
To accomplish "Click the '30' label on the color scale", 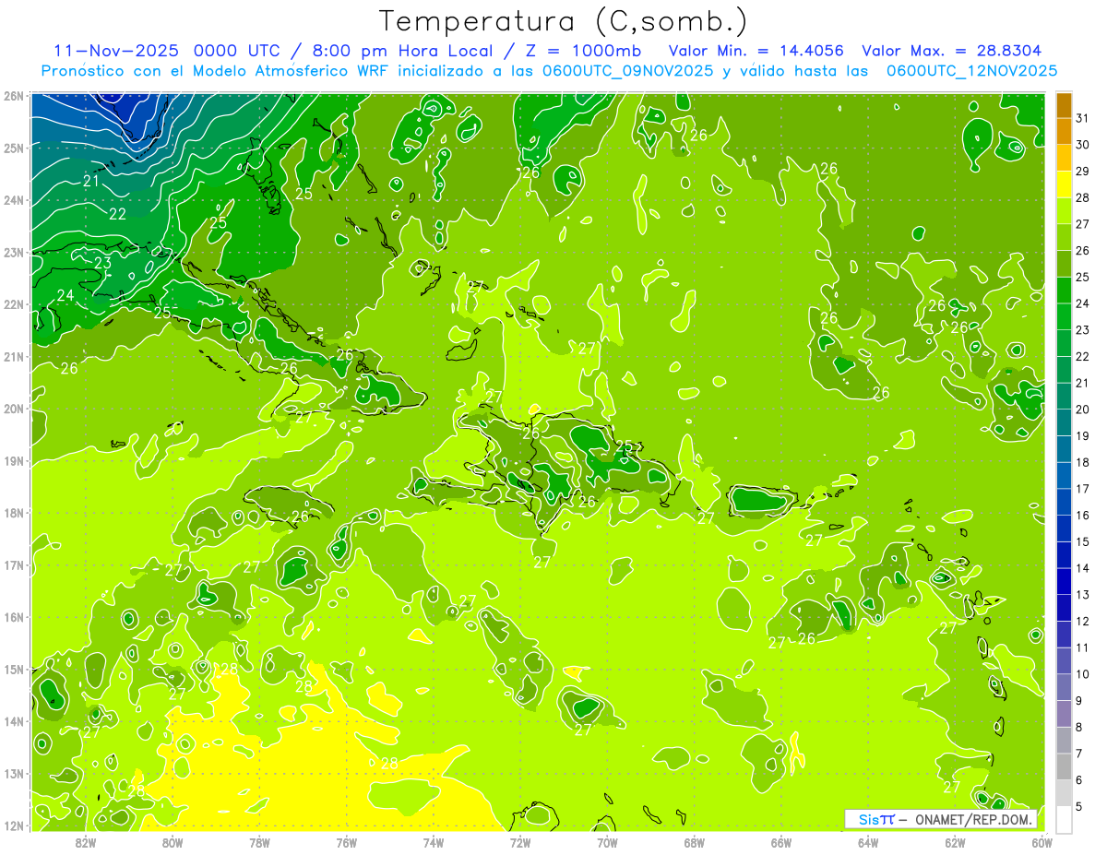I will pyautogui.click(x=1082, y=145).
